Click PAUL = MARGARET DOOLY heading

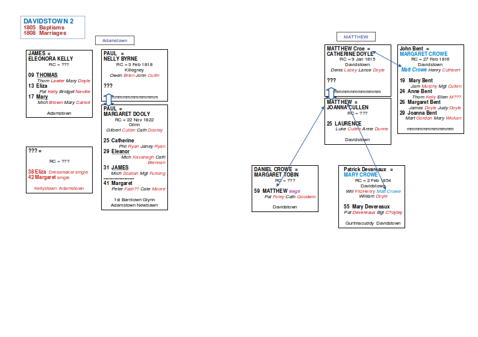126,111
